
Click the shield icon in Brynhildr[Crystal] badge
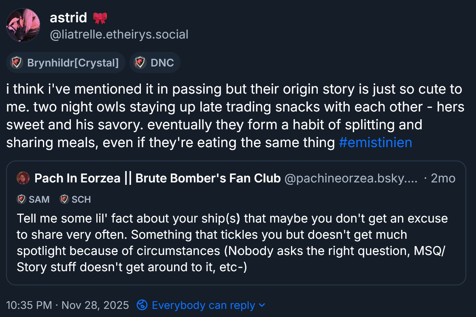click(x=17, y=62)
